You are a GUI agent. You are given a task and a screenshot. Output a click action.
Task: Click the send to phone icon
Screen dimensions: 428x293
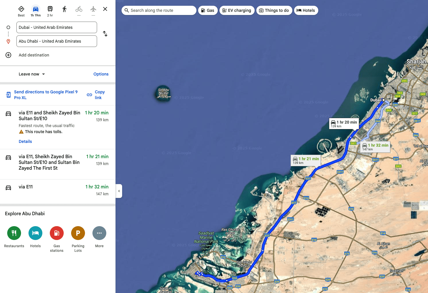point(8,95)
